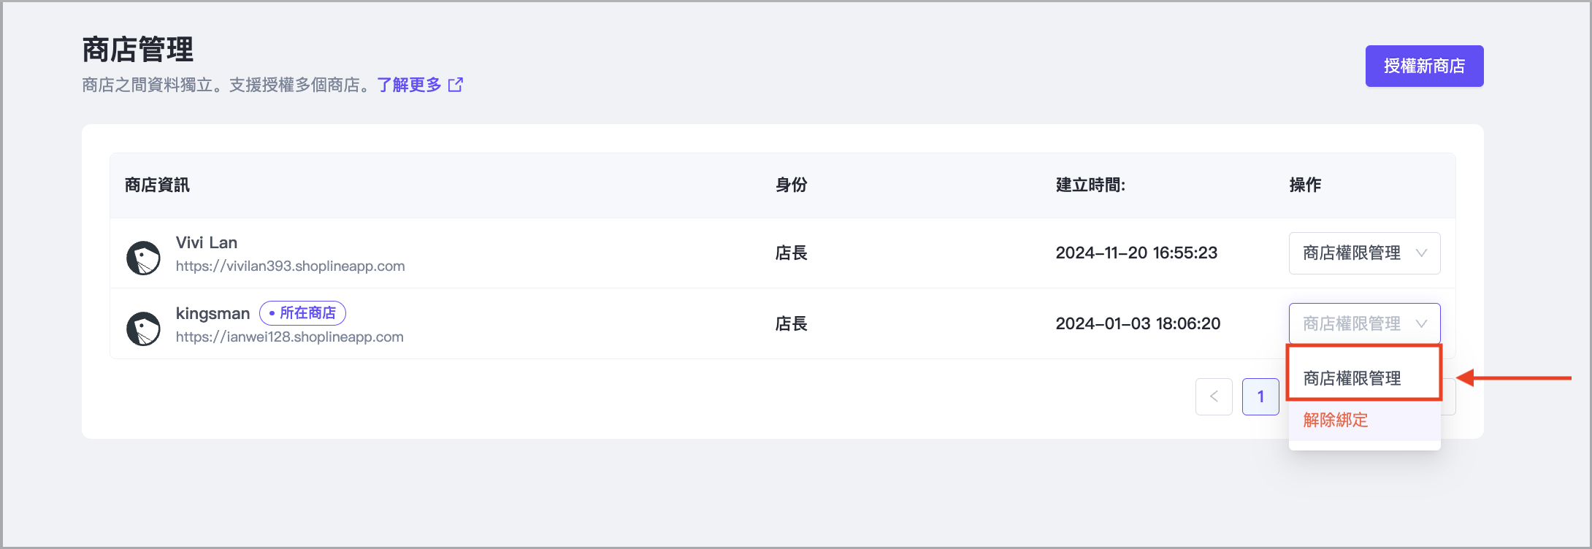Click the external link icon beside 了解更多
This screenshot has width=1592, height=549.
click(x=456, y=85)
